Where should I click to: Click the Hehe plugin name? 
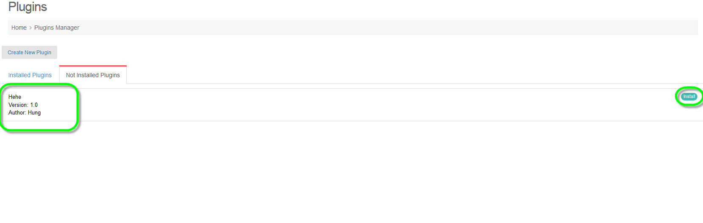click(15, 97)
